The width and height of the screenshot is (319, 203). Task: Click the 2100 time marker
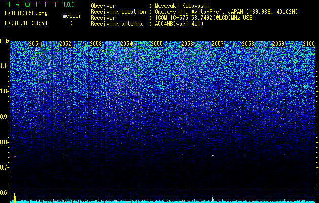pos(309,44)
